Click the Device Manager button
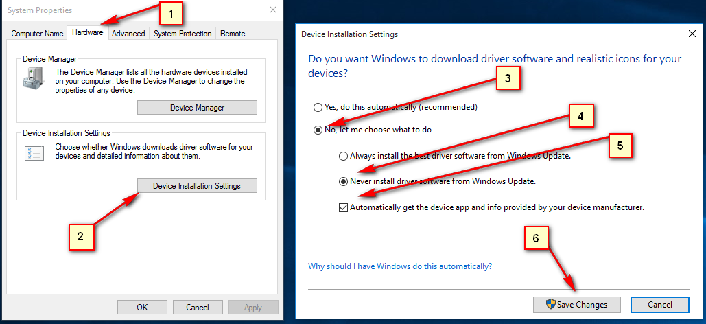 click(x=197, y=108)
